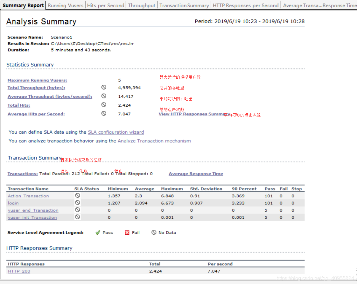Click the SLA Status column header
This screenshot has width=357, height=284.
pyautogui.click(x=87, y=189)
